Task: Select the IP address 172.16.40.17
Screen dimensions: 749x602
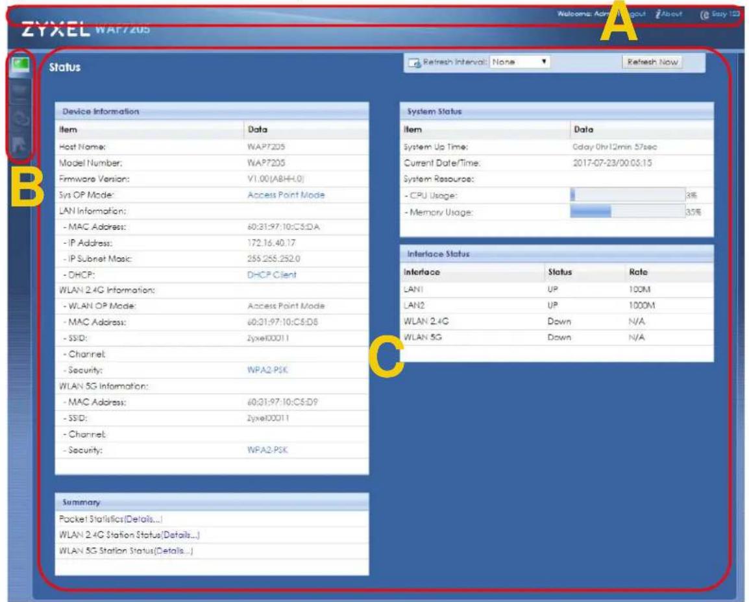Action: 271,243
